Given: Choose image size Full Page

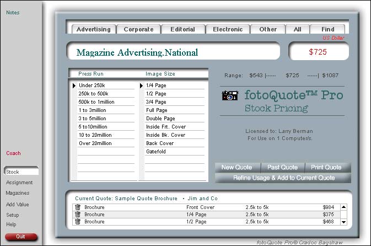Looking at the screenshot, I should (x=175, y=110).
